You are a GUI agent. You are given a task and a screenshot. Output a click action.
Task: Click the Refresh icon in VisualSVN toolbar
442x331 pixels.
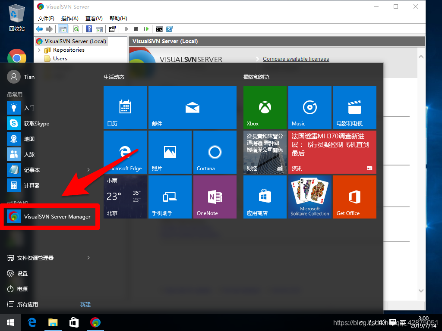[x=76, y=29]
